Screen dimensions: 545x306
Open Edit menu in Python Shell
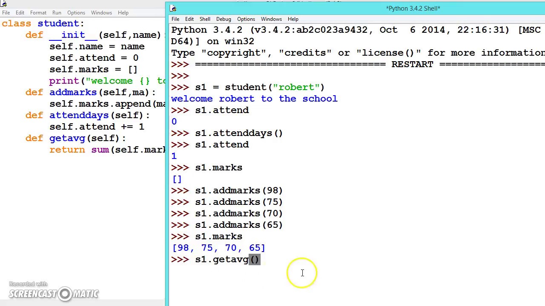pos(189,19)
